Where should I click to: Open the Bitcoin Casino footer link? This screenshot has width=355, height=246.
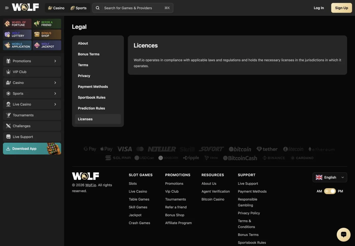pos(213,199)
